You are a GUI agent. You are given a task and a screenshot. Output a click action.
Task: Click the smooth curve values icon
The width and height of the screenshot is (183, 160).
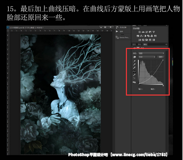tap(134, 78)
